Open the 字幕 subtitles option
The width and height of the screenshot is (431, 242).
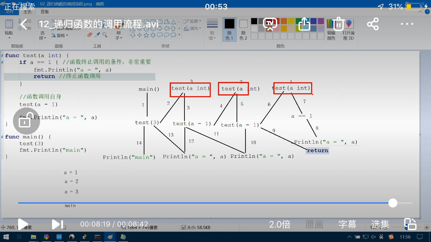[x=347, y=224]
